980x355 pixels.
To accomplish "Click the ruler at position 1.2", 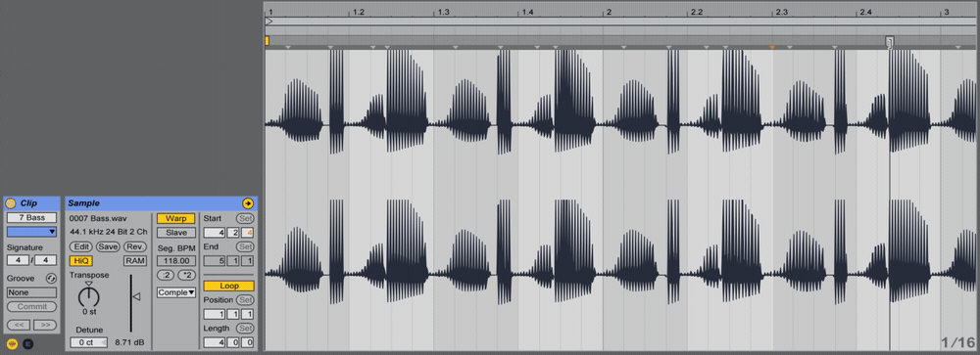I will [358, 12].
